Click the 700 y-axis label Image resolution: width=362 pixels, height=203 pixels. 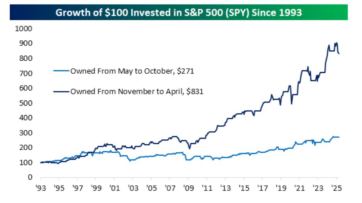25,73
